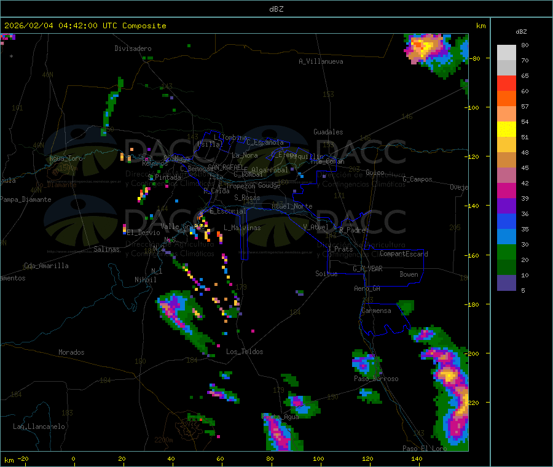Click the Lag.Llancanelo place label

click(39, 426)
